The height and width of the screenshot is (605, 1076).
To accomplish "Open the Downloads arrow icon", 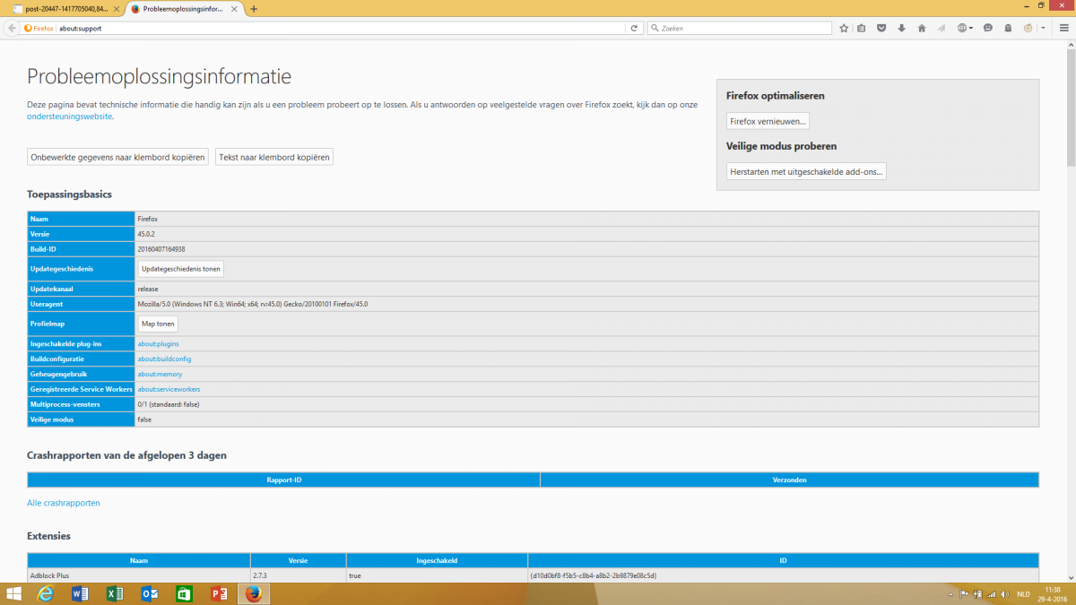I will coord(901,28).
